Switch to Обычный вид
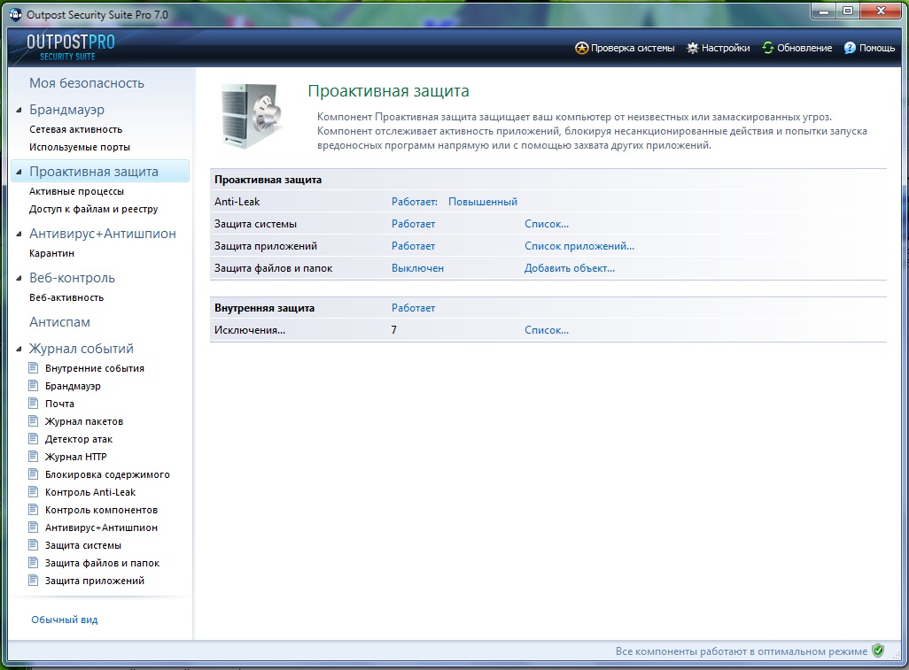Image resolution: width=909 pixels, height=670 pixels. pyautogui.click(x=65, y=620)
